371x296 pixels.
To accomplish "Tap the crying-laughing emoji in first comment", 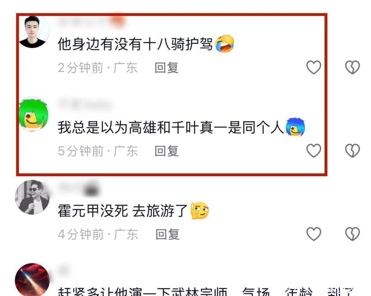I will (x=225, y=44).
